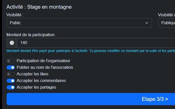
Task: Click the chevron arrow of the Public dropdown
Action: [147, 23]
